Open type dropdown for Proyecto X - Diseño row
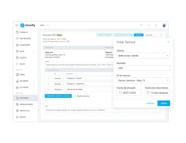This screenshot has width=186, height=143. 59,78
